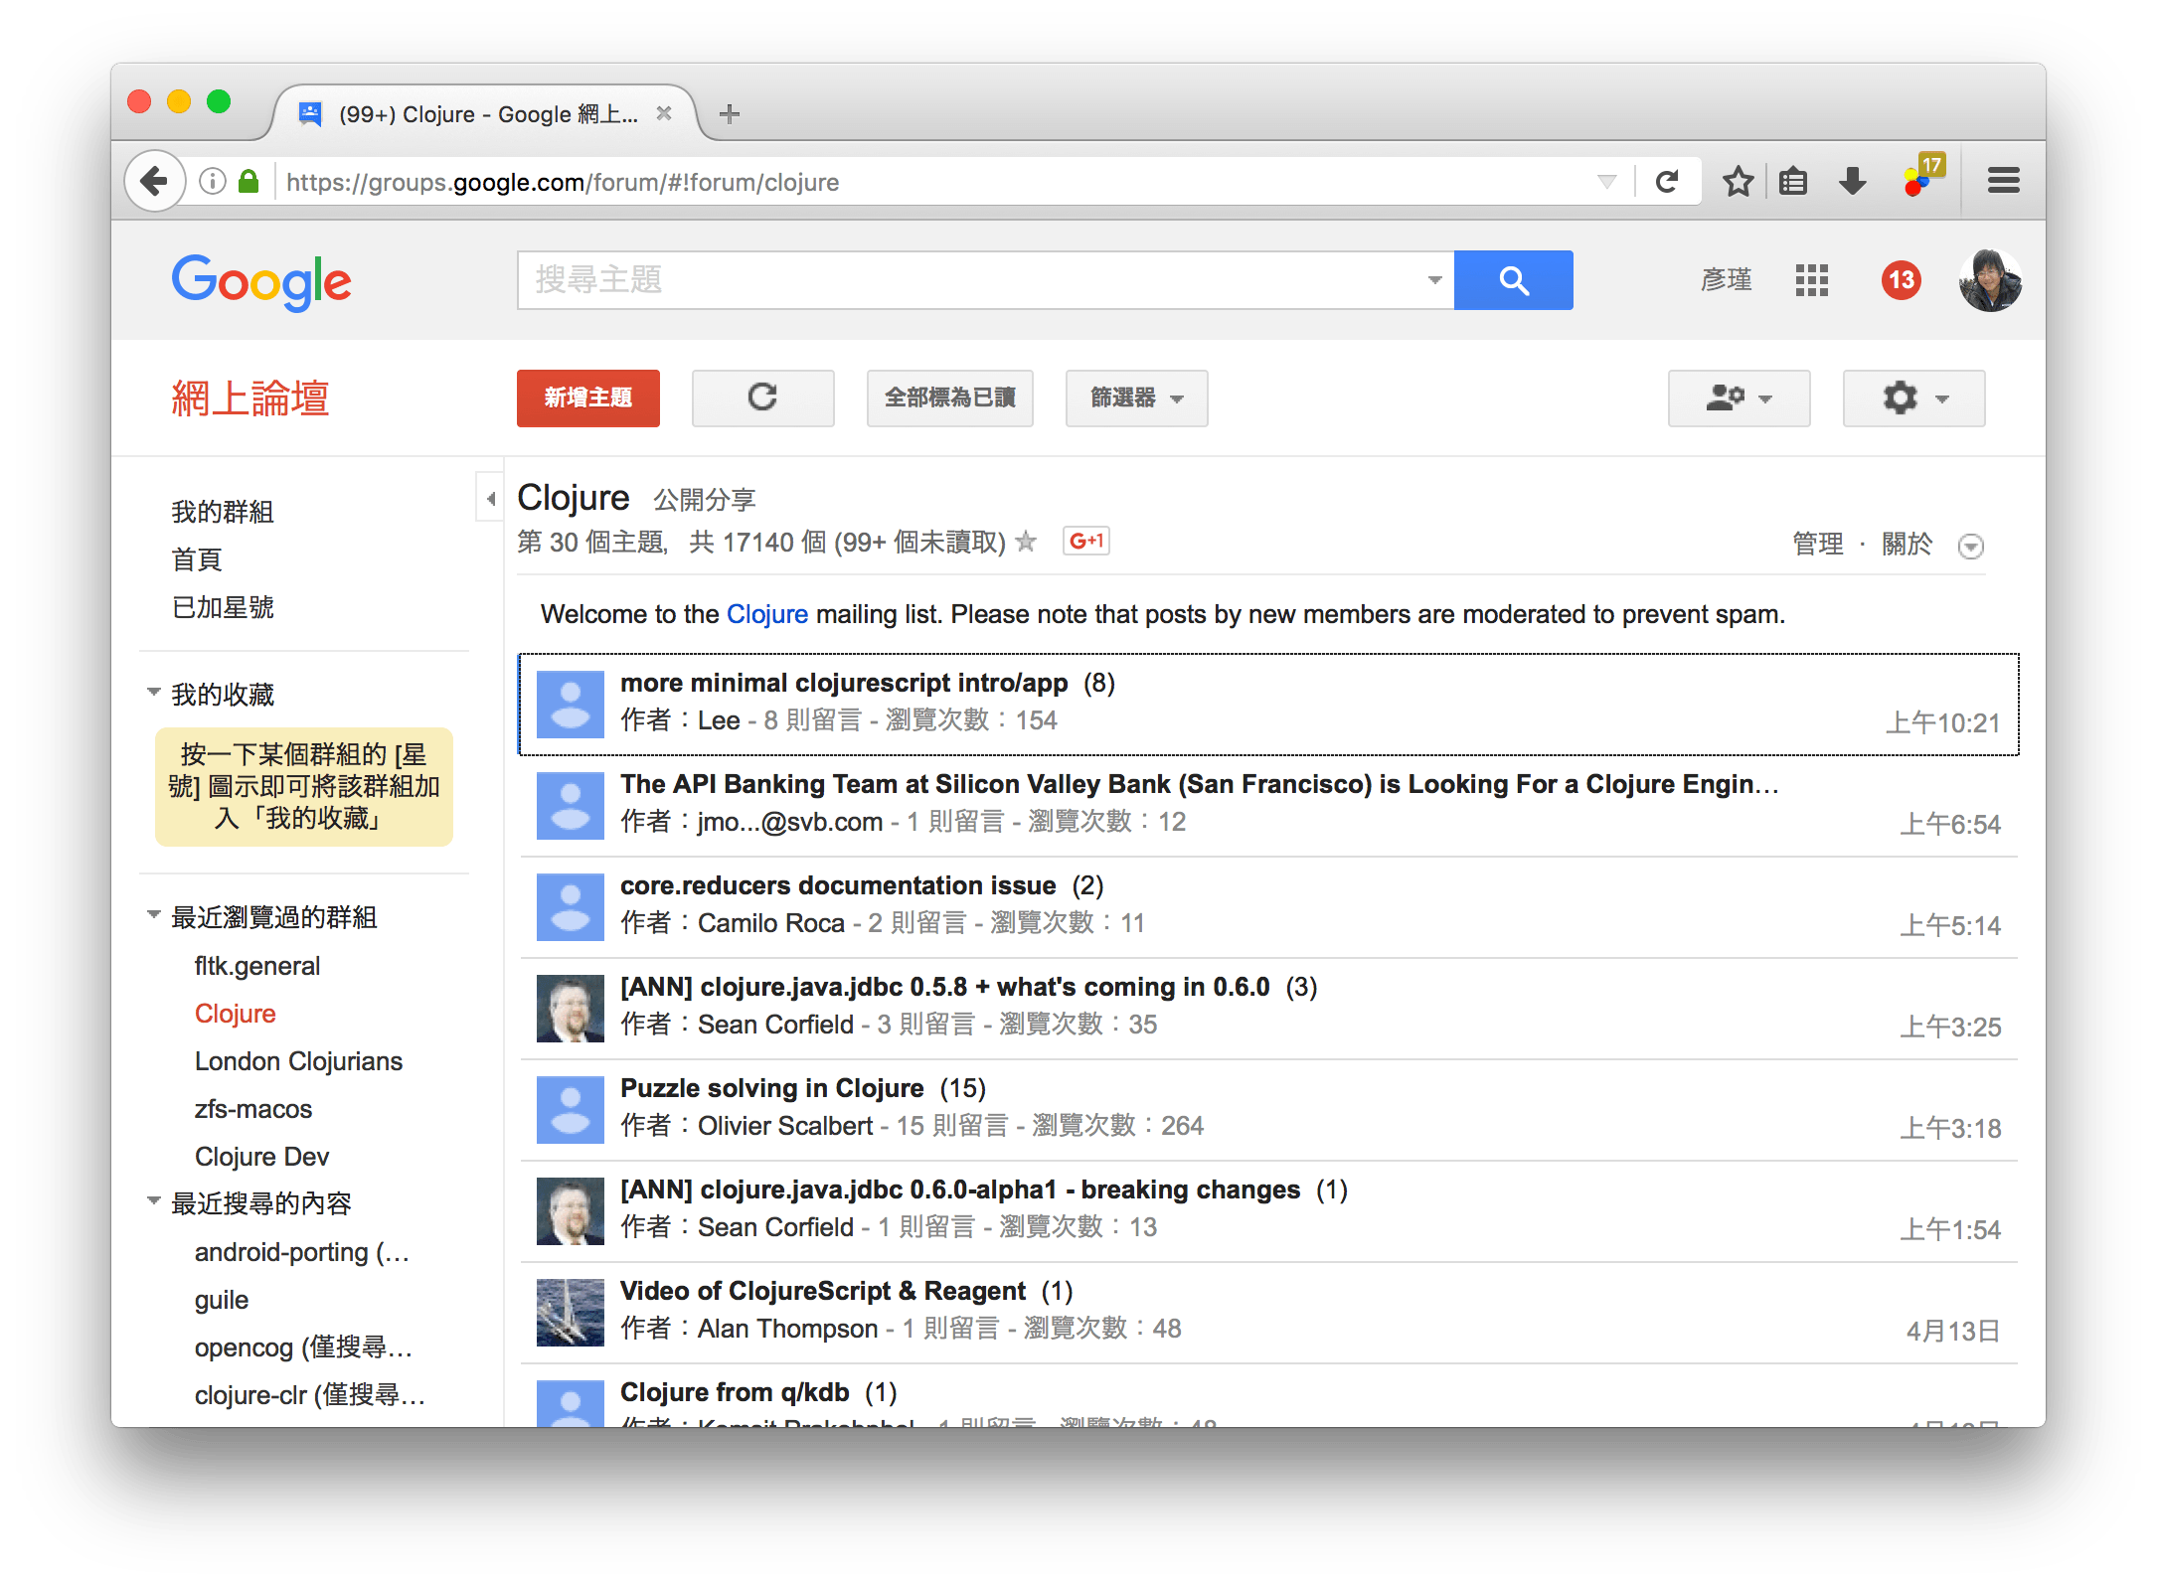
Task: Open the downloads arrow icon
Action: coord(1852,182)
